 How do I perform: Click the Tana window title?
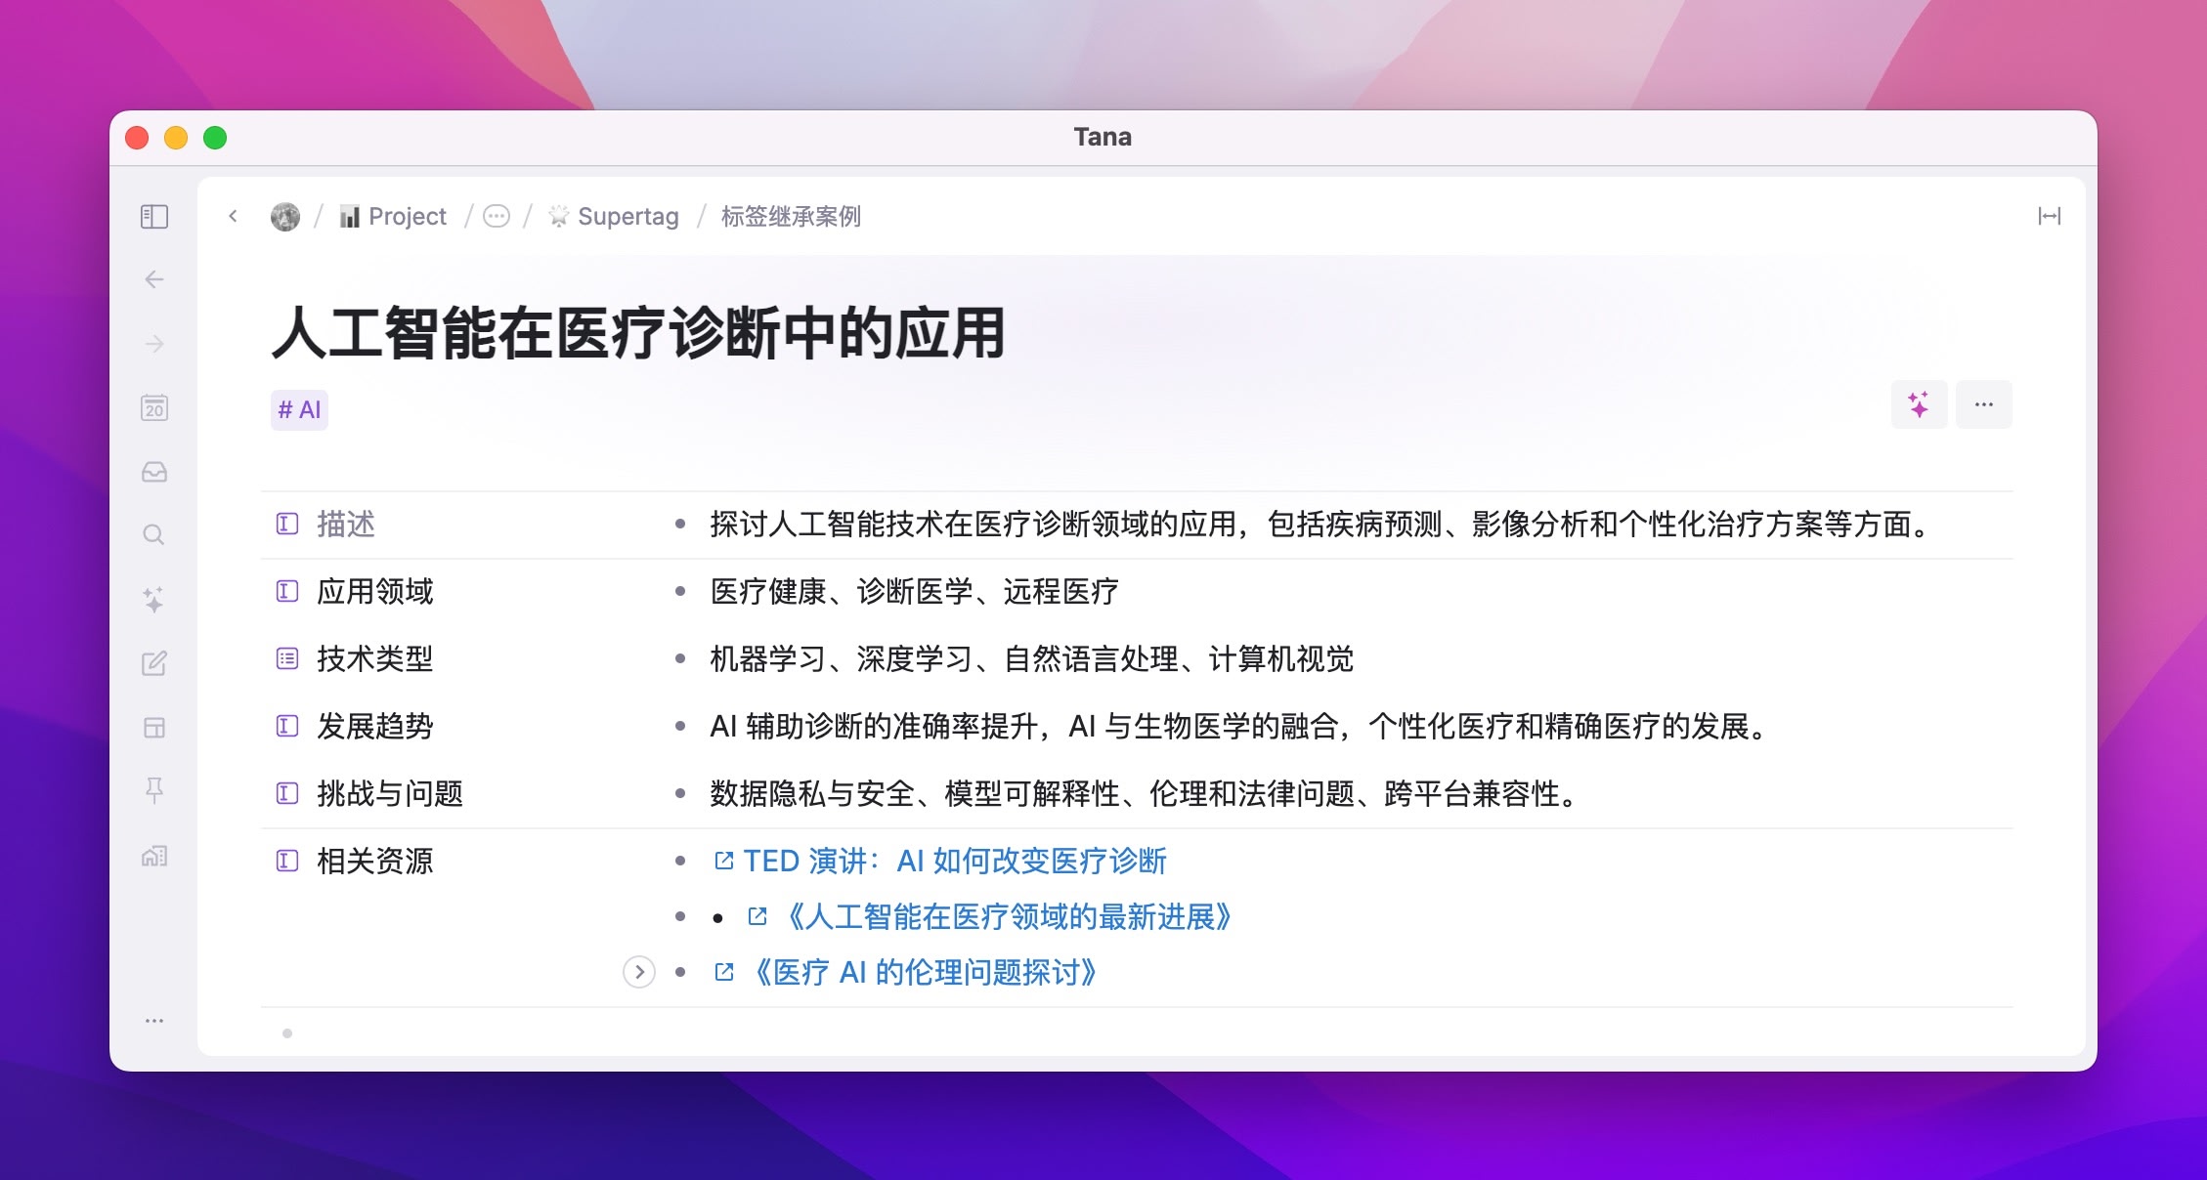[x=1103, y=137]
